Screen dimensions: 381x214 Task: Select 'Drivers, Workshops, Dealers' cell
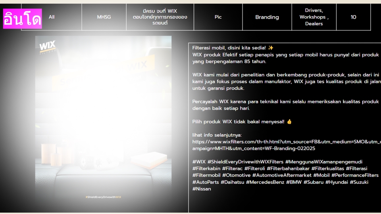tap(314, 17)
